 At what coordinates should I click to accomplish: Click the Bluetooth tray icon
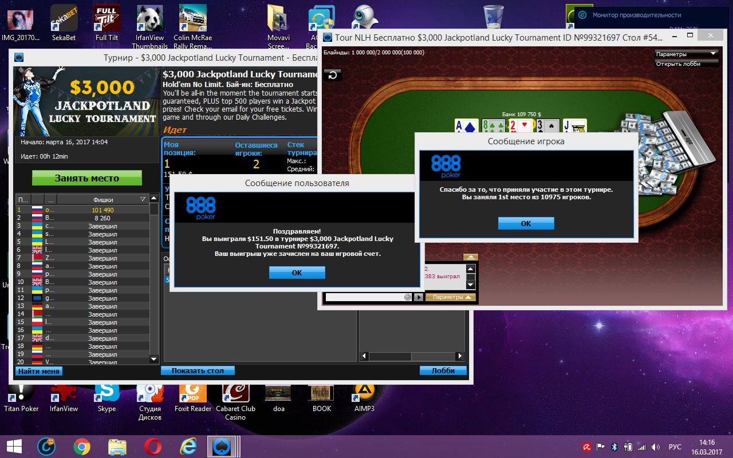614,447
